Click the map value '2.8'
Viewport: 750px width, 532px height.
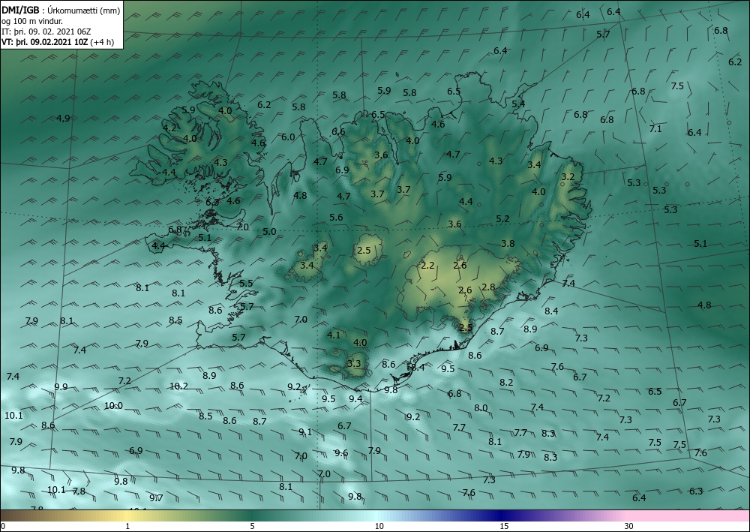click(x=488, y=287)
